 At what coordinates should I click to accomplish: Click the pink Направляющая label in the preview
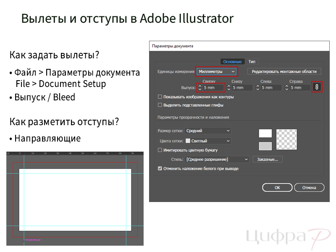[x=33, y=240]
